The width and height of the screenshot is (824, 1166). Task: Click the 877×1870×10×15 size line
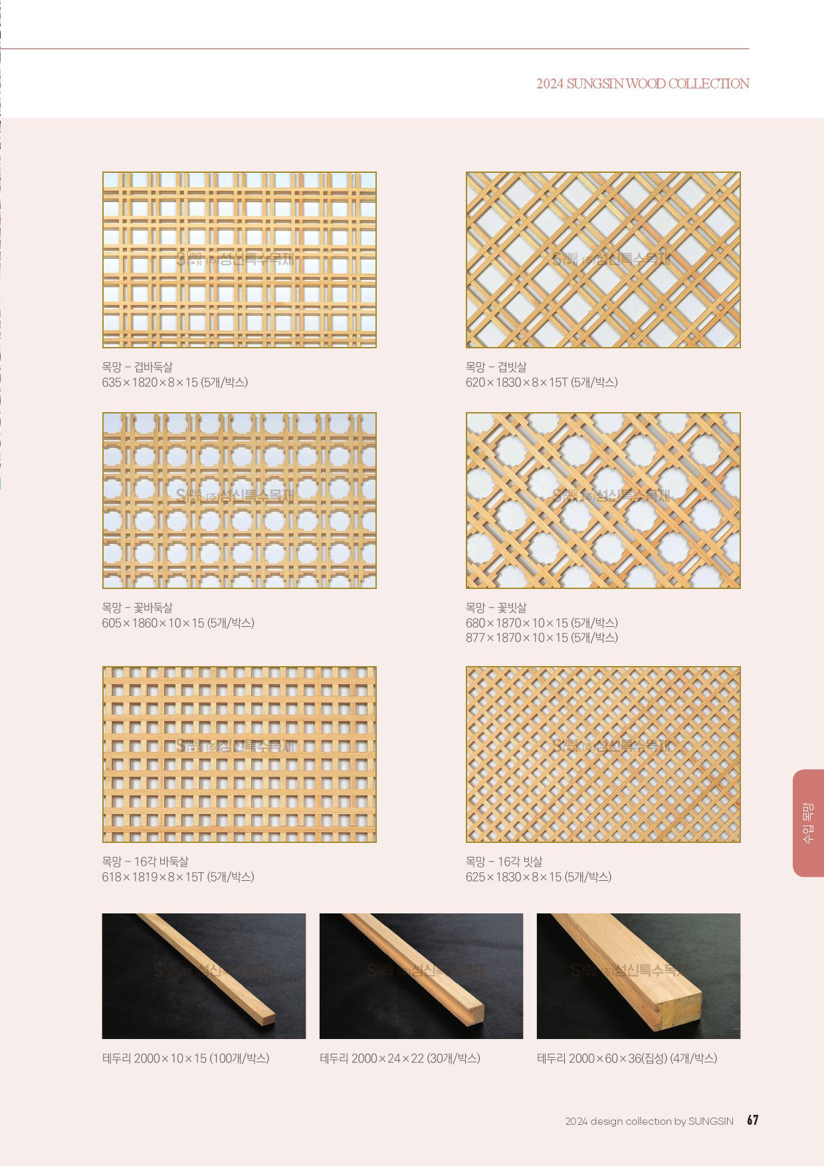pos(542,638)
